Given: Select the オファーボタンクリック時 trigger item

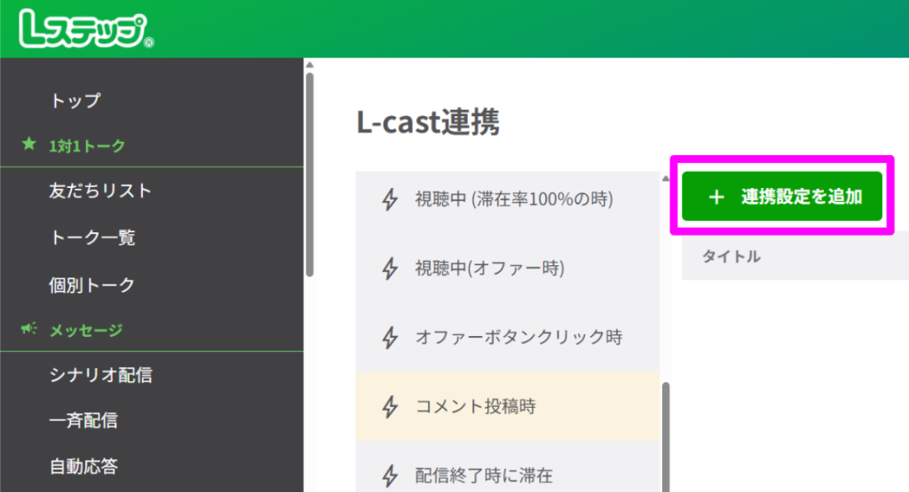Looking at the screenshot, I should (518, 337).
